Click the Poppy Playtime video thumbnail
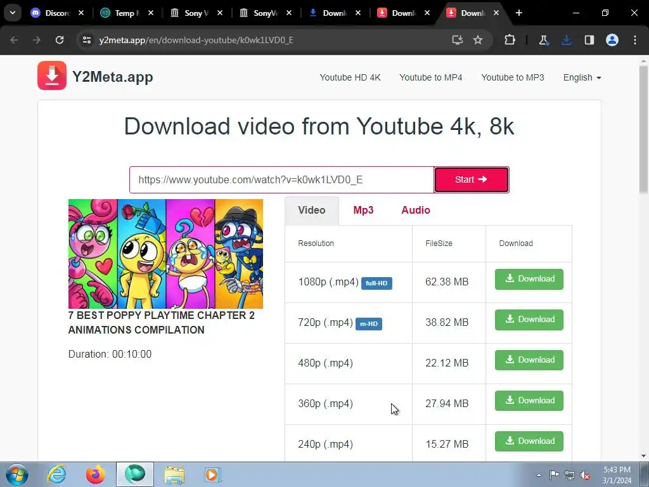Image resolution: width=649 pixels, height=487 pixels. [165, 254]
